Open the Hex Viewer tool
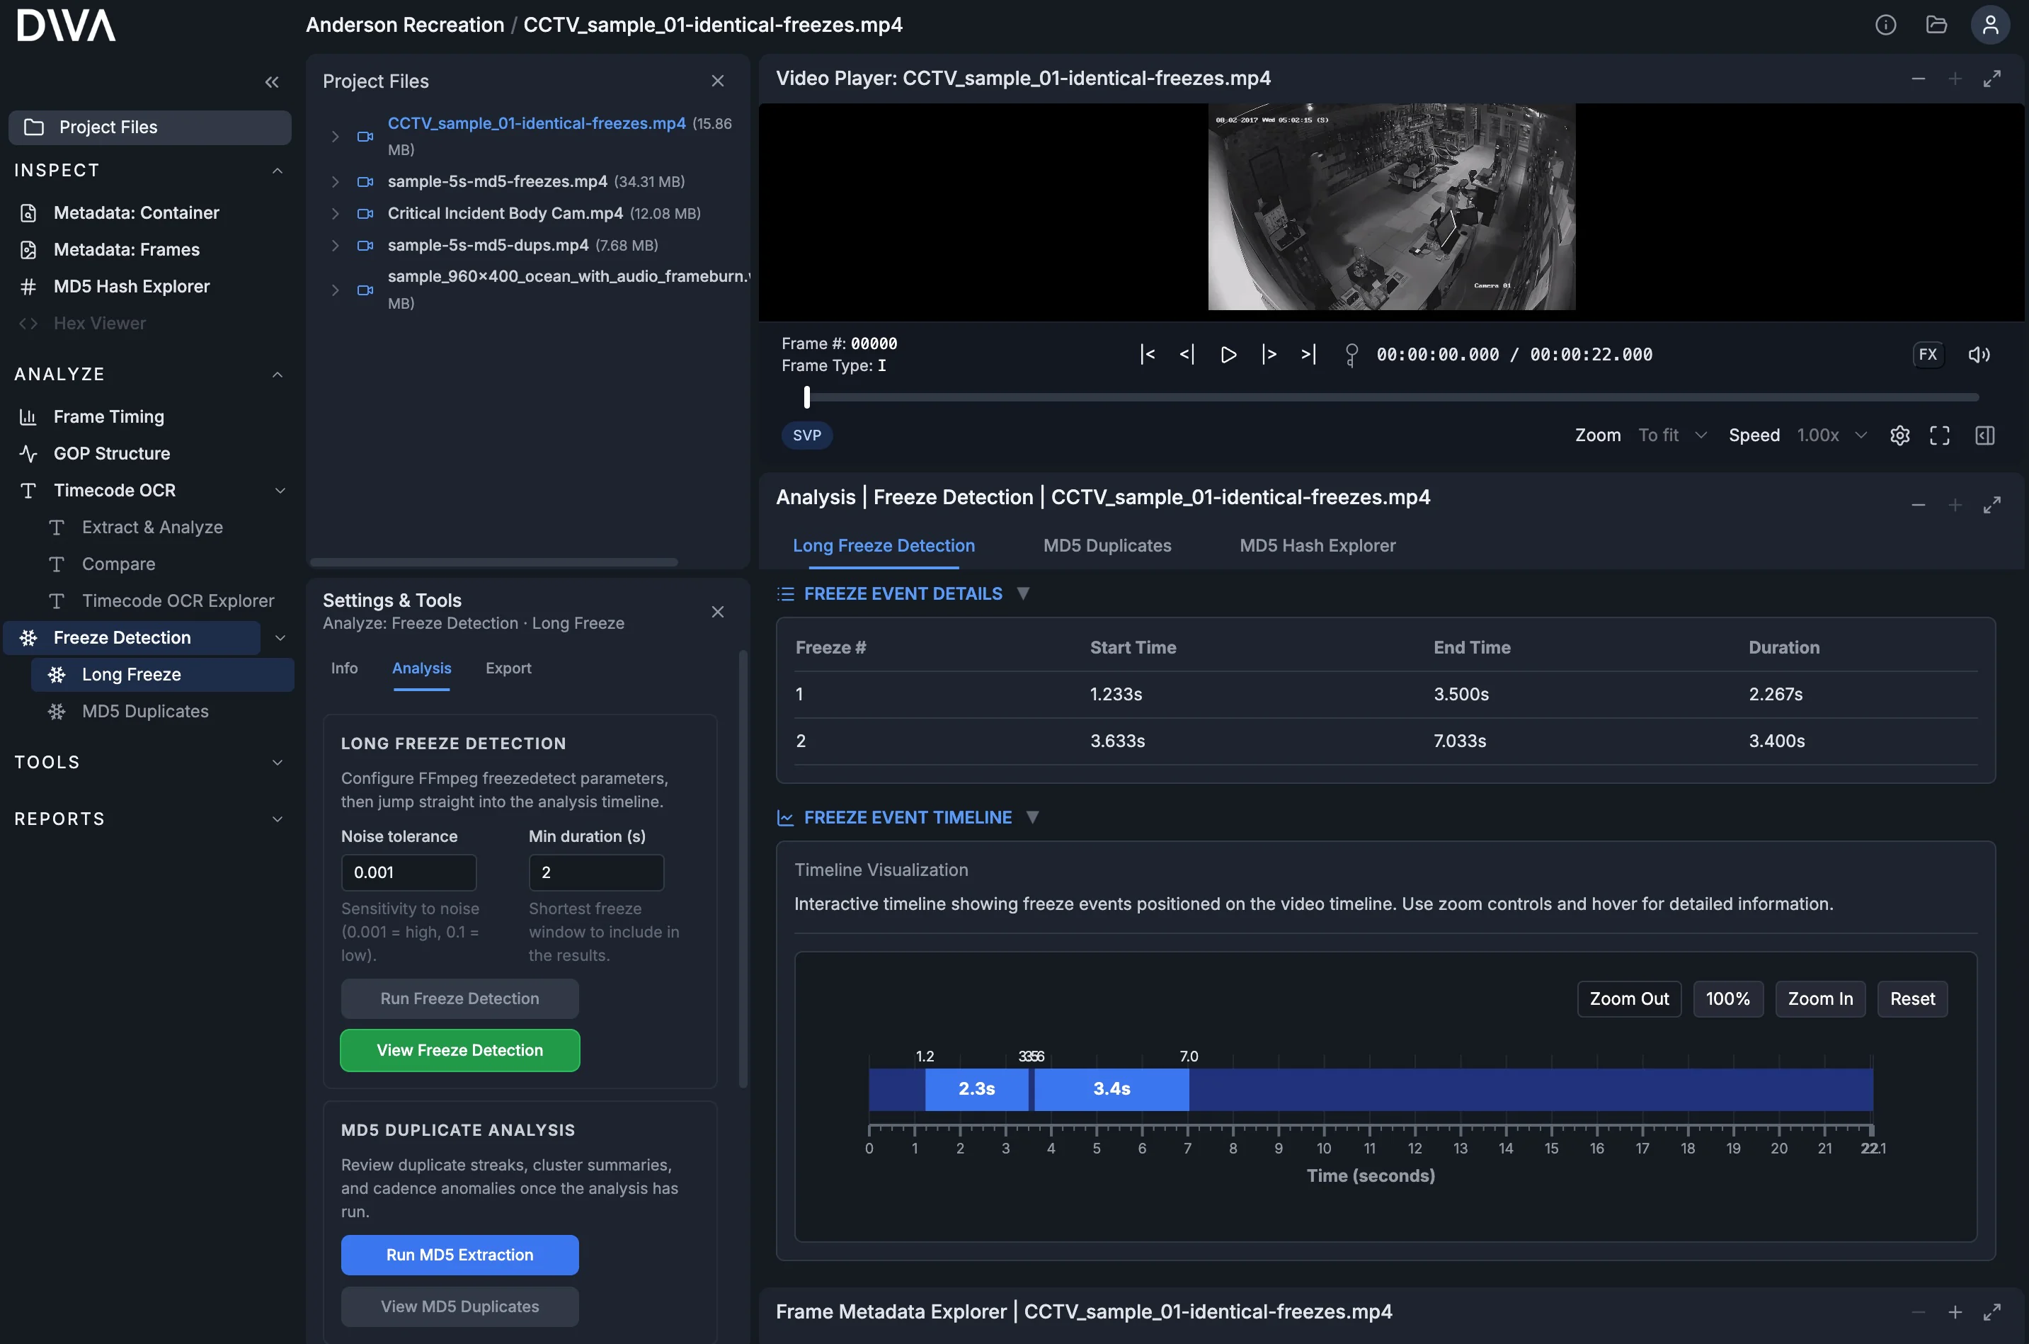Viewport: 2029px width, 1344px height. (101, 323)
